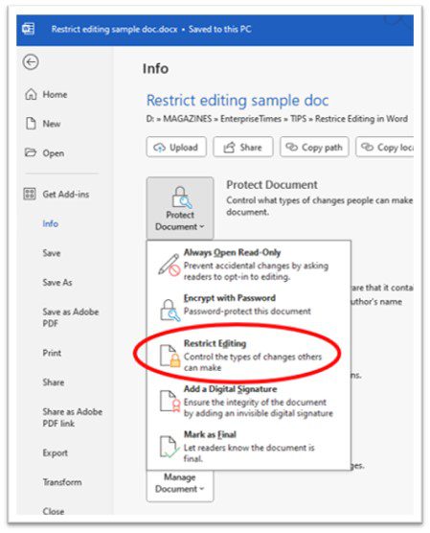This screenshot has width=430, height=533.
Task: Choose Save as Adobe PDF option
Action: [x=71, y=317]
